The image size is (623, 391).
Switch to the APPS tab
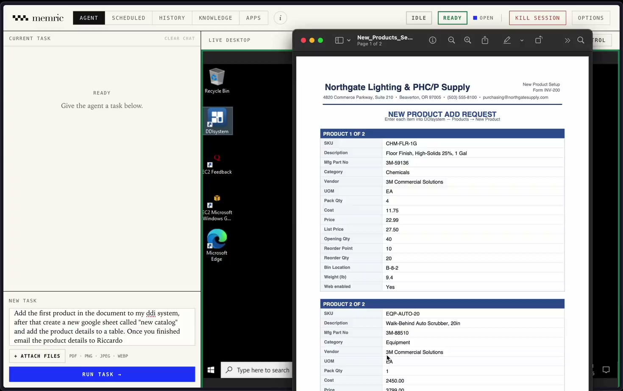coord(253,18)
